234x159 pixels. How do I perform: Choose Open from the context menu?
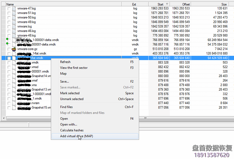[x=95, y=118]
